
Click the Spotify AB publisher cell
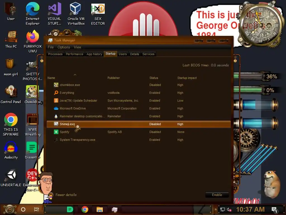pos(115,132)
